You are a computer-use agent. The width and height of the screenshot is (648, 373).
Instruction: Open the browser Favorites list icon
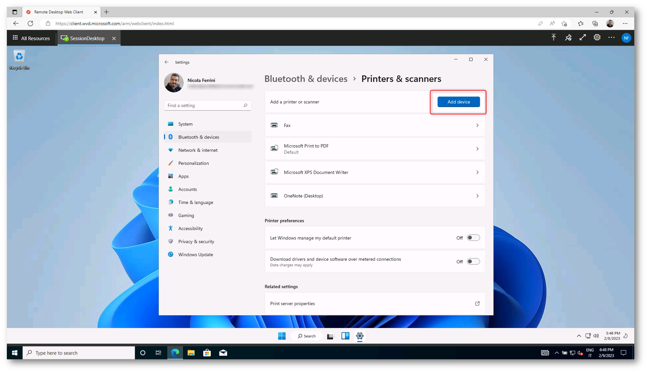point(580,23)
